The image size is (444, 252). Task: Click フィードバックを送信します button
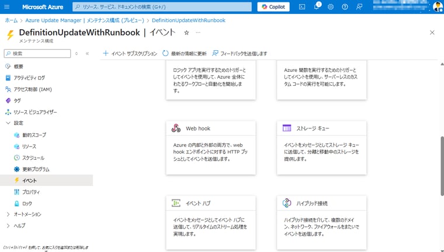coord(240,54)
